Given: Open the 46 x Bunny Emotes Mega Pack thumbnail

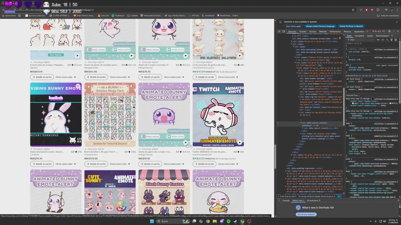Looking at the screenshot, I should [x=110, y=115].
